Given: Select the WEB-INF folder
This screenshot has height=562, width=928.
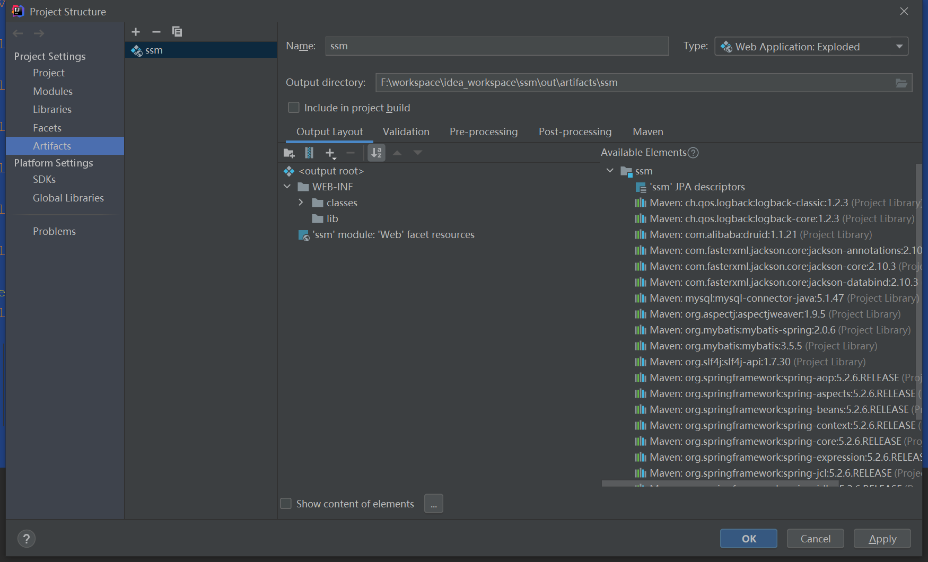Looking at the screenshot, I should (x=326, y=187).
